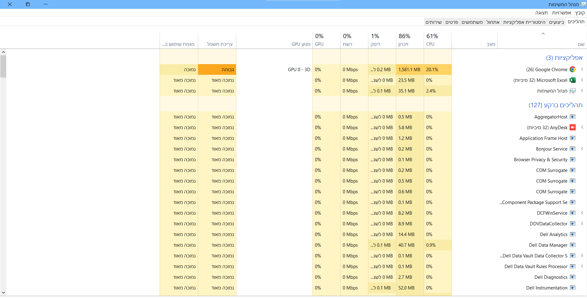Open the תצוגה (View) menu
587x298 pixels.
[541, 13]
